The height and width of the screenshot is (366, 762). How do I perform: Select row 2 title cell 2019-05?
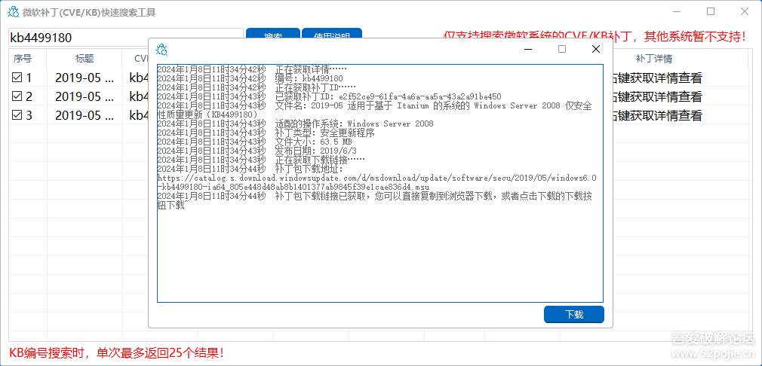click(84, 96)
